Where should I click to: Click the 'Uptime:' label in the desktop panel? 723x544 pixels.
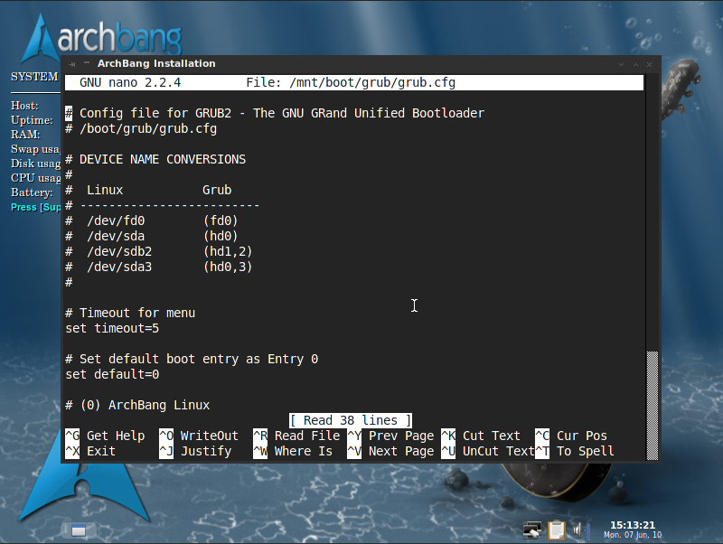pos(32,120)
